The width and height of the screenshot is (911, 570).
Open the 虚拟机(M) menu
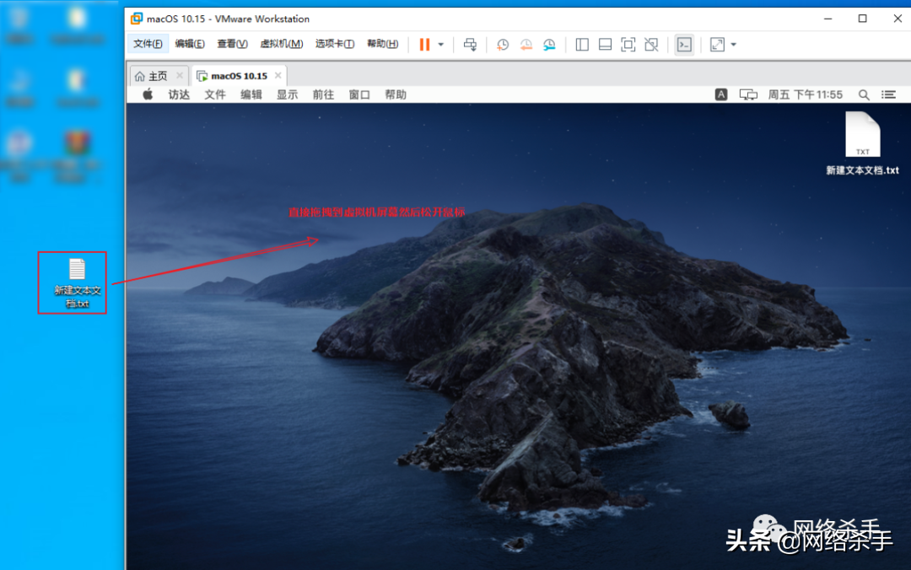pyautogui.click(x=281, y=44)
